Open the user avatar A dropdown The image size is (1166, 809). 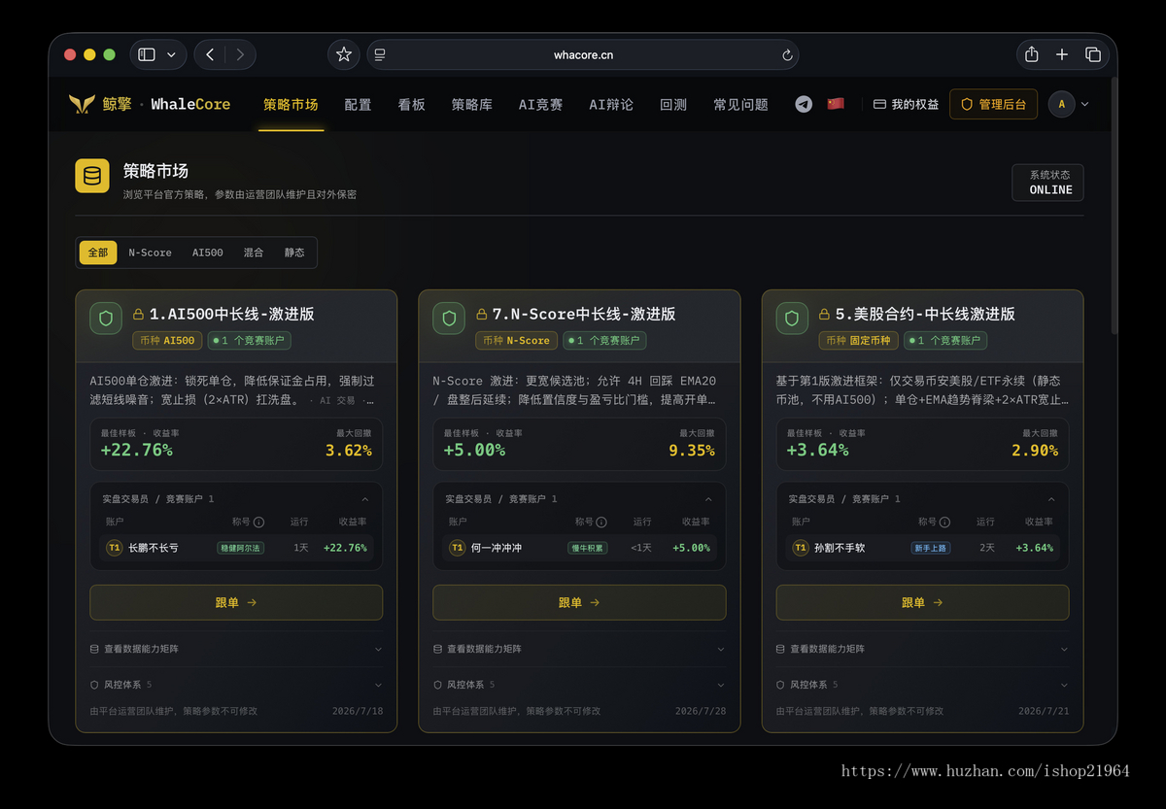pos(1069,104)
